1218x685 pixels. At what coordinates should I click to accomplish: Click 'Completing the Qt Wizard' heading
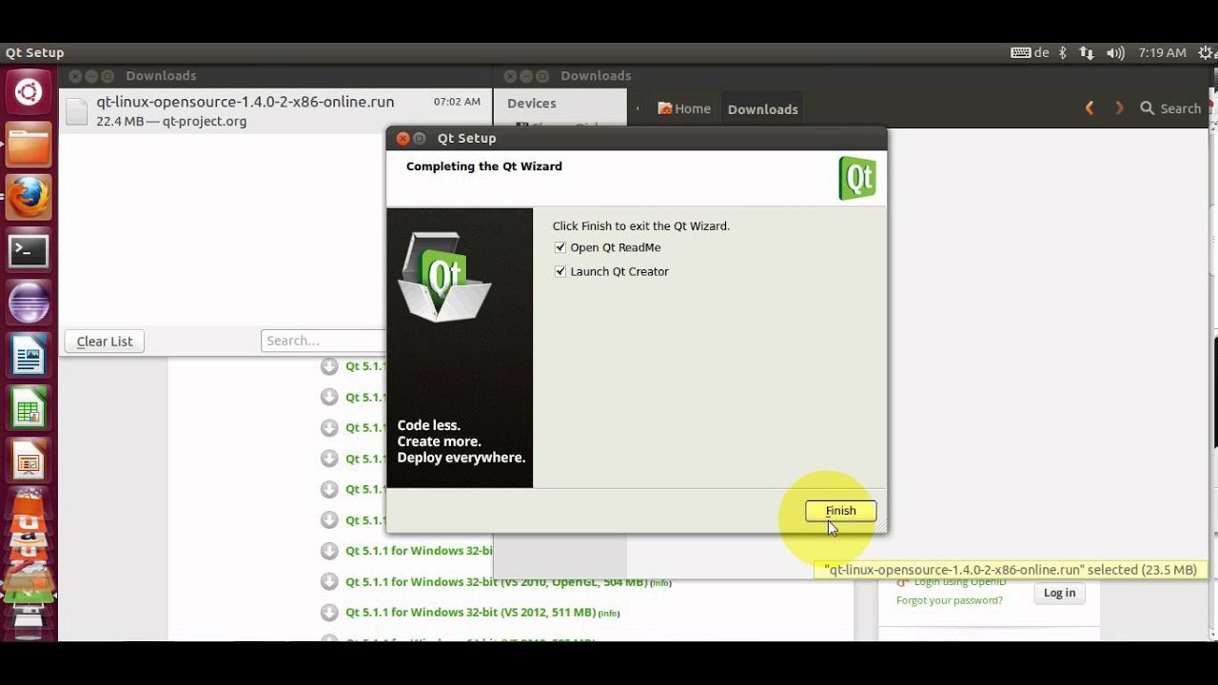(483, 166)
